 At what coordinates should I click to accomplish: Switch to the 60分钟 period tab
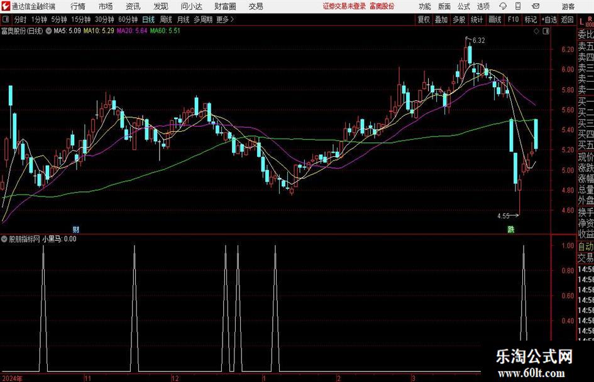tap(128, 19)
